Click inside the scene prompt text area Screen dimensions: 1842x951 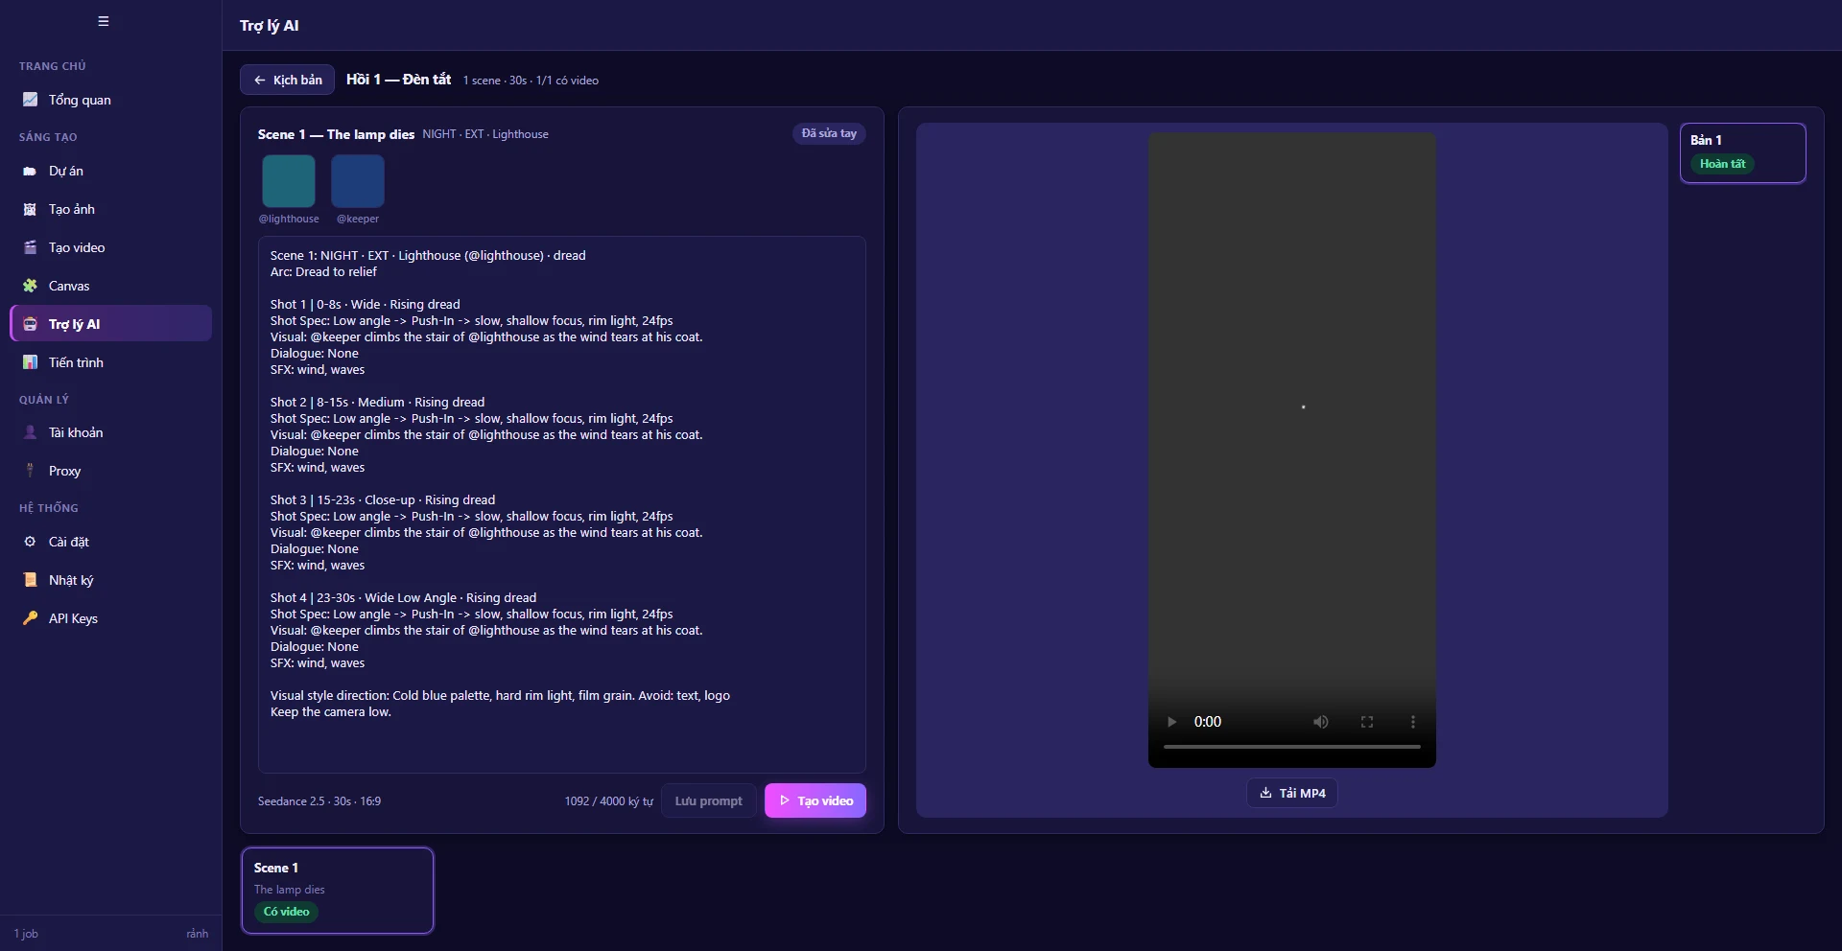click(x=562, y=504)
